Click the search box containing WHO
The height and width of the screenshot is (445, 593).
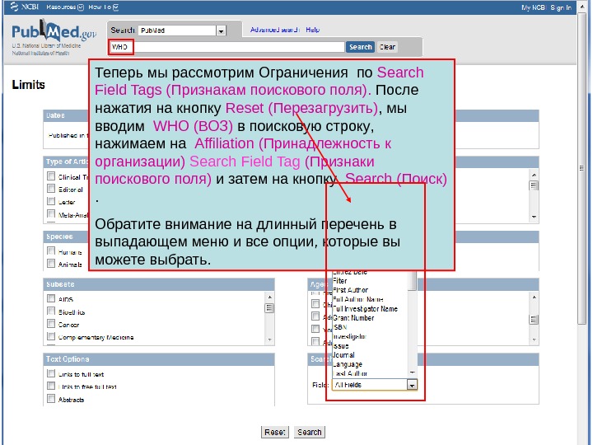click(x=227, y=47)
